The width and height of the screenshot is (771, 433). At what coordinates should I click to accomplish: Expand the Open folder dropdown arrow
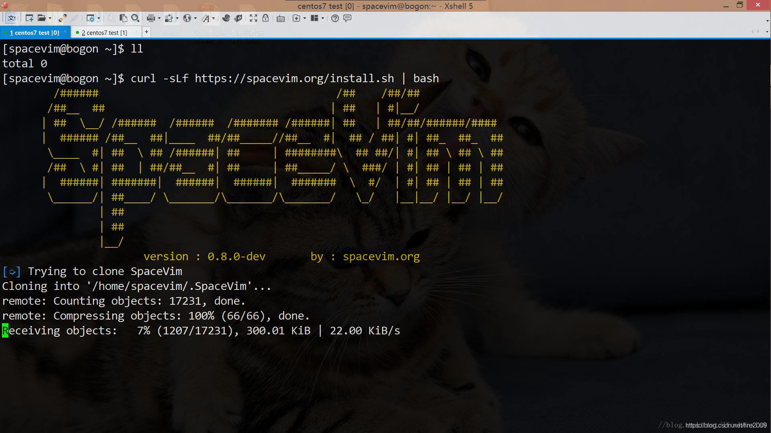coord(50,18)
